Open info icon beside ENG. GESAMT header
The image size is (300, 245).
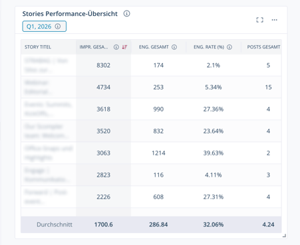[174, 47]
